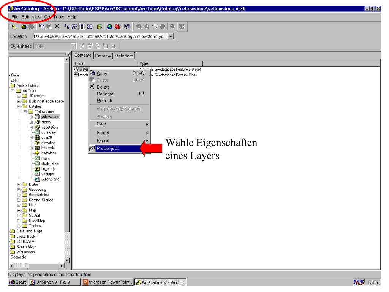Choose Rename in the context menu
The width and height of the screenshot is (389, 292).
[120, 94]
